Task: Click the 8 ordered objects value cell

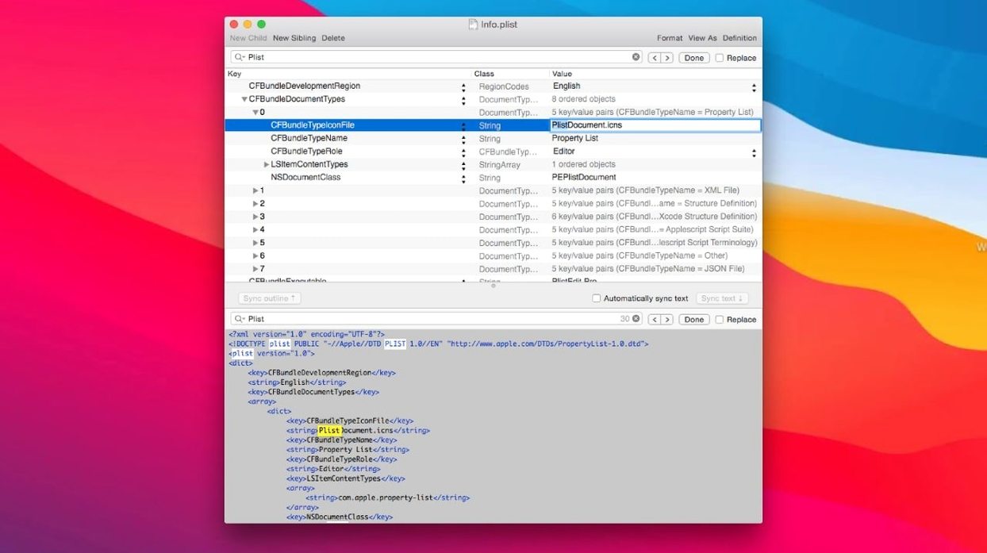Action: 583,99
